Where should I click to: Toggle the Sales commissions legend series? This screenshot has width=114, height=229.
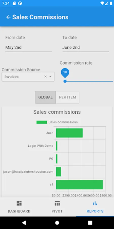[57, 122]
